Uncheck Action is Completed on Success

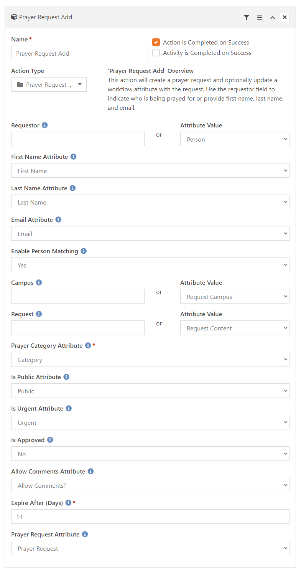tap(156, 42)
